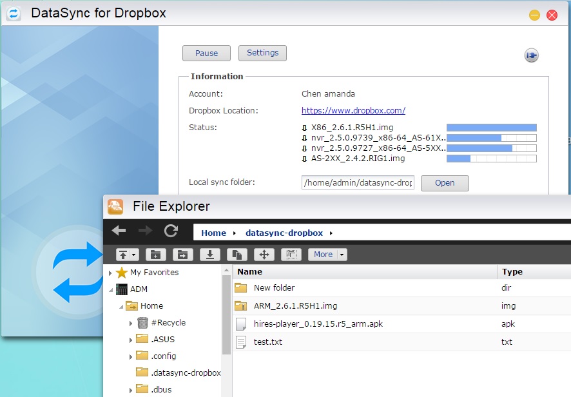Go forward in File Explorer
The width and height of the screenshot is (571, 397).
(145, 230)
